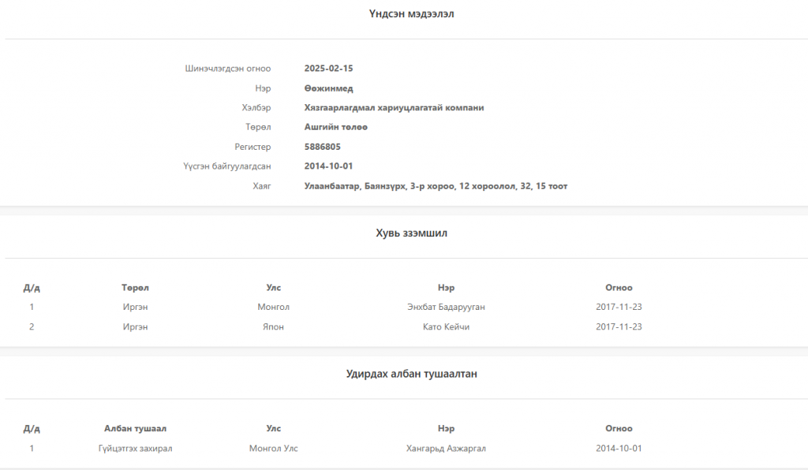Click the Япон country cell

click(274, 327)
